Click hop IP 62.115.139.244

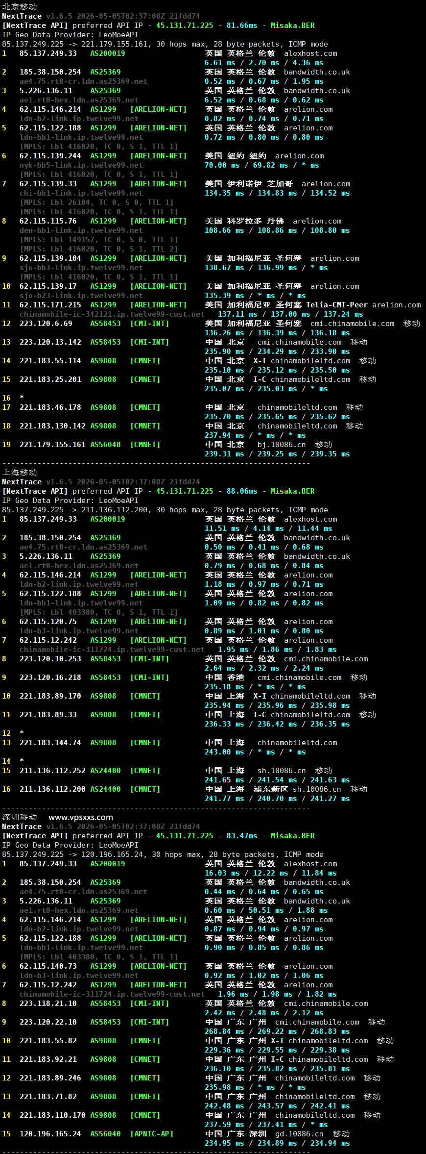tap(50, 156)
